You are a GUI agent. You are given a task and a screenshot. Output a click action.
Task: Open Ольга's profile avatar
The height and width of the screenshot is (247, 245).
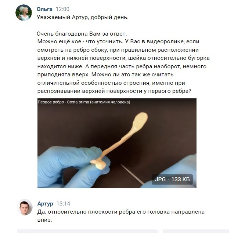click(24, 12)
